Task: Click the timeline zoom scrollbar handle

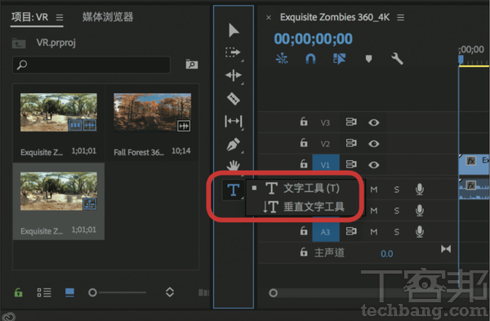Action: pyautogui.click(x=273, y=293)
